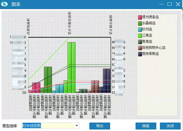The image size is (183, 131).
Task: Click the 图型选择 label
Action: point(10,126)
